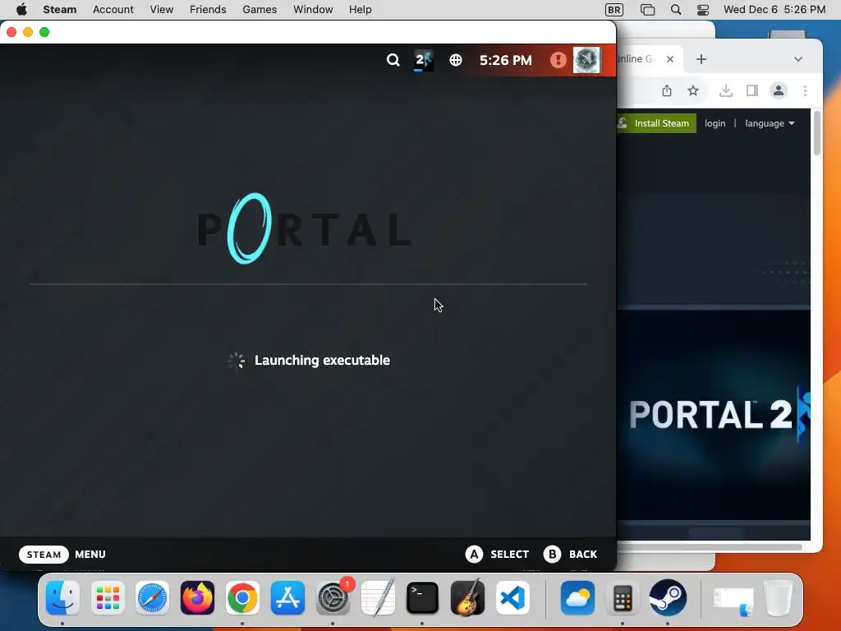This screenshot has width=841, height=631.
Task: Open a new tab in Chrome
Action: [x=701, y=59]
